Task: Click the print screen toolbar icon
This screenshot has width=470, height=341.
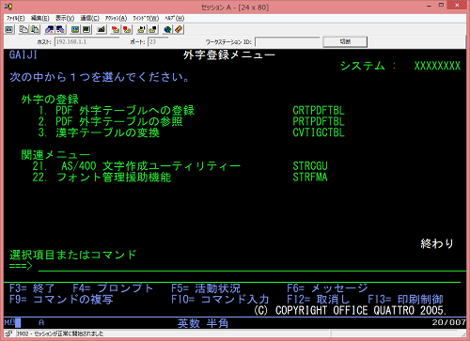Action: [9, 30]
